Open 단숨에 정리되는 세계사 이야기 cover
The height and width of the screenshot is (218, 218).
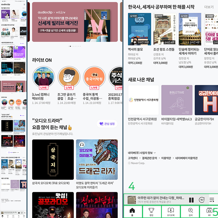tap(190, 29)
